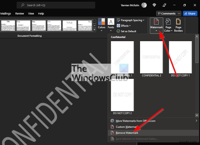Click the Remove Watermark icon
Image resolution: width=200 pixels, height=145 pixels.
112,133
